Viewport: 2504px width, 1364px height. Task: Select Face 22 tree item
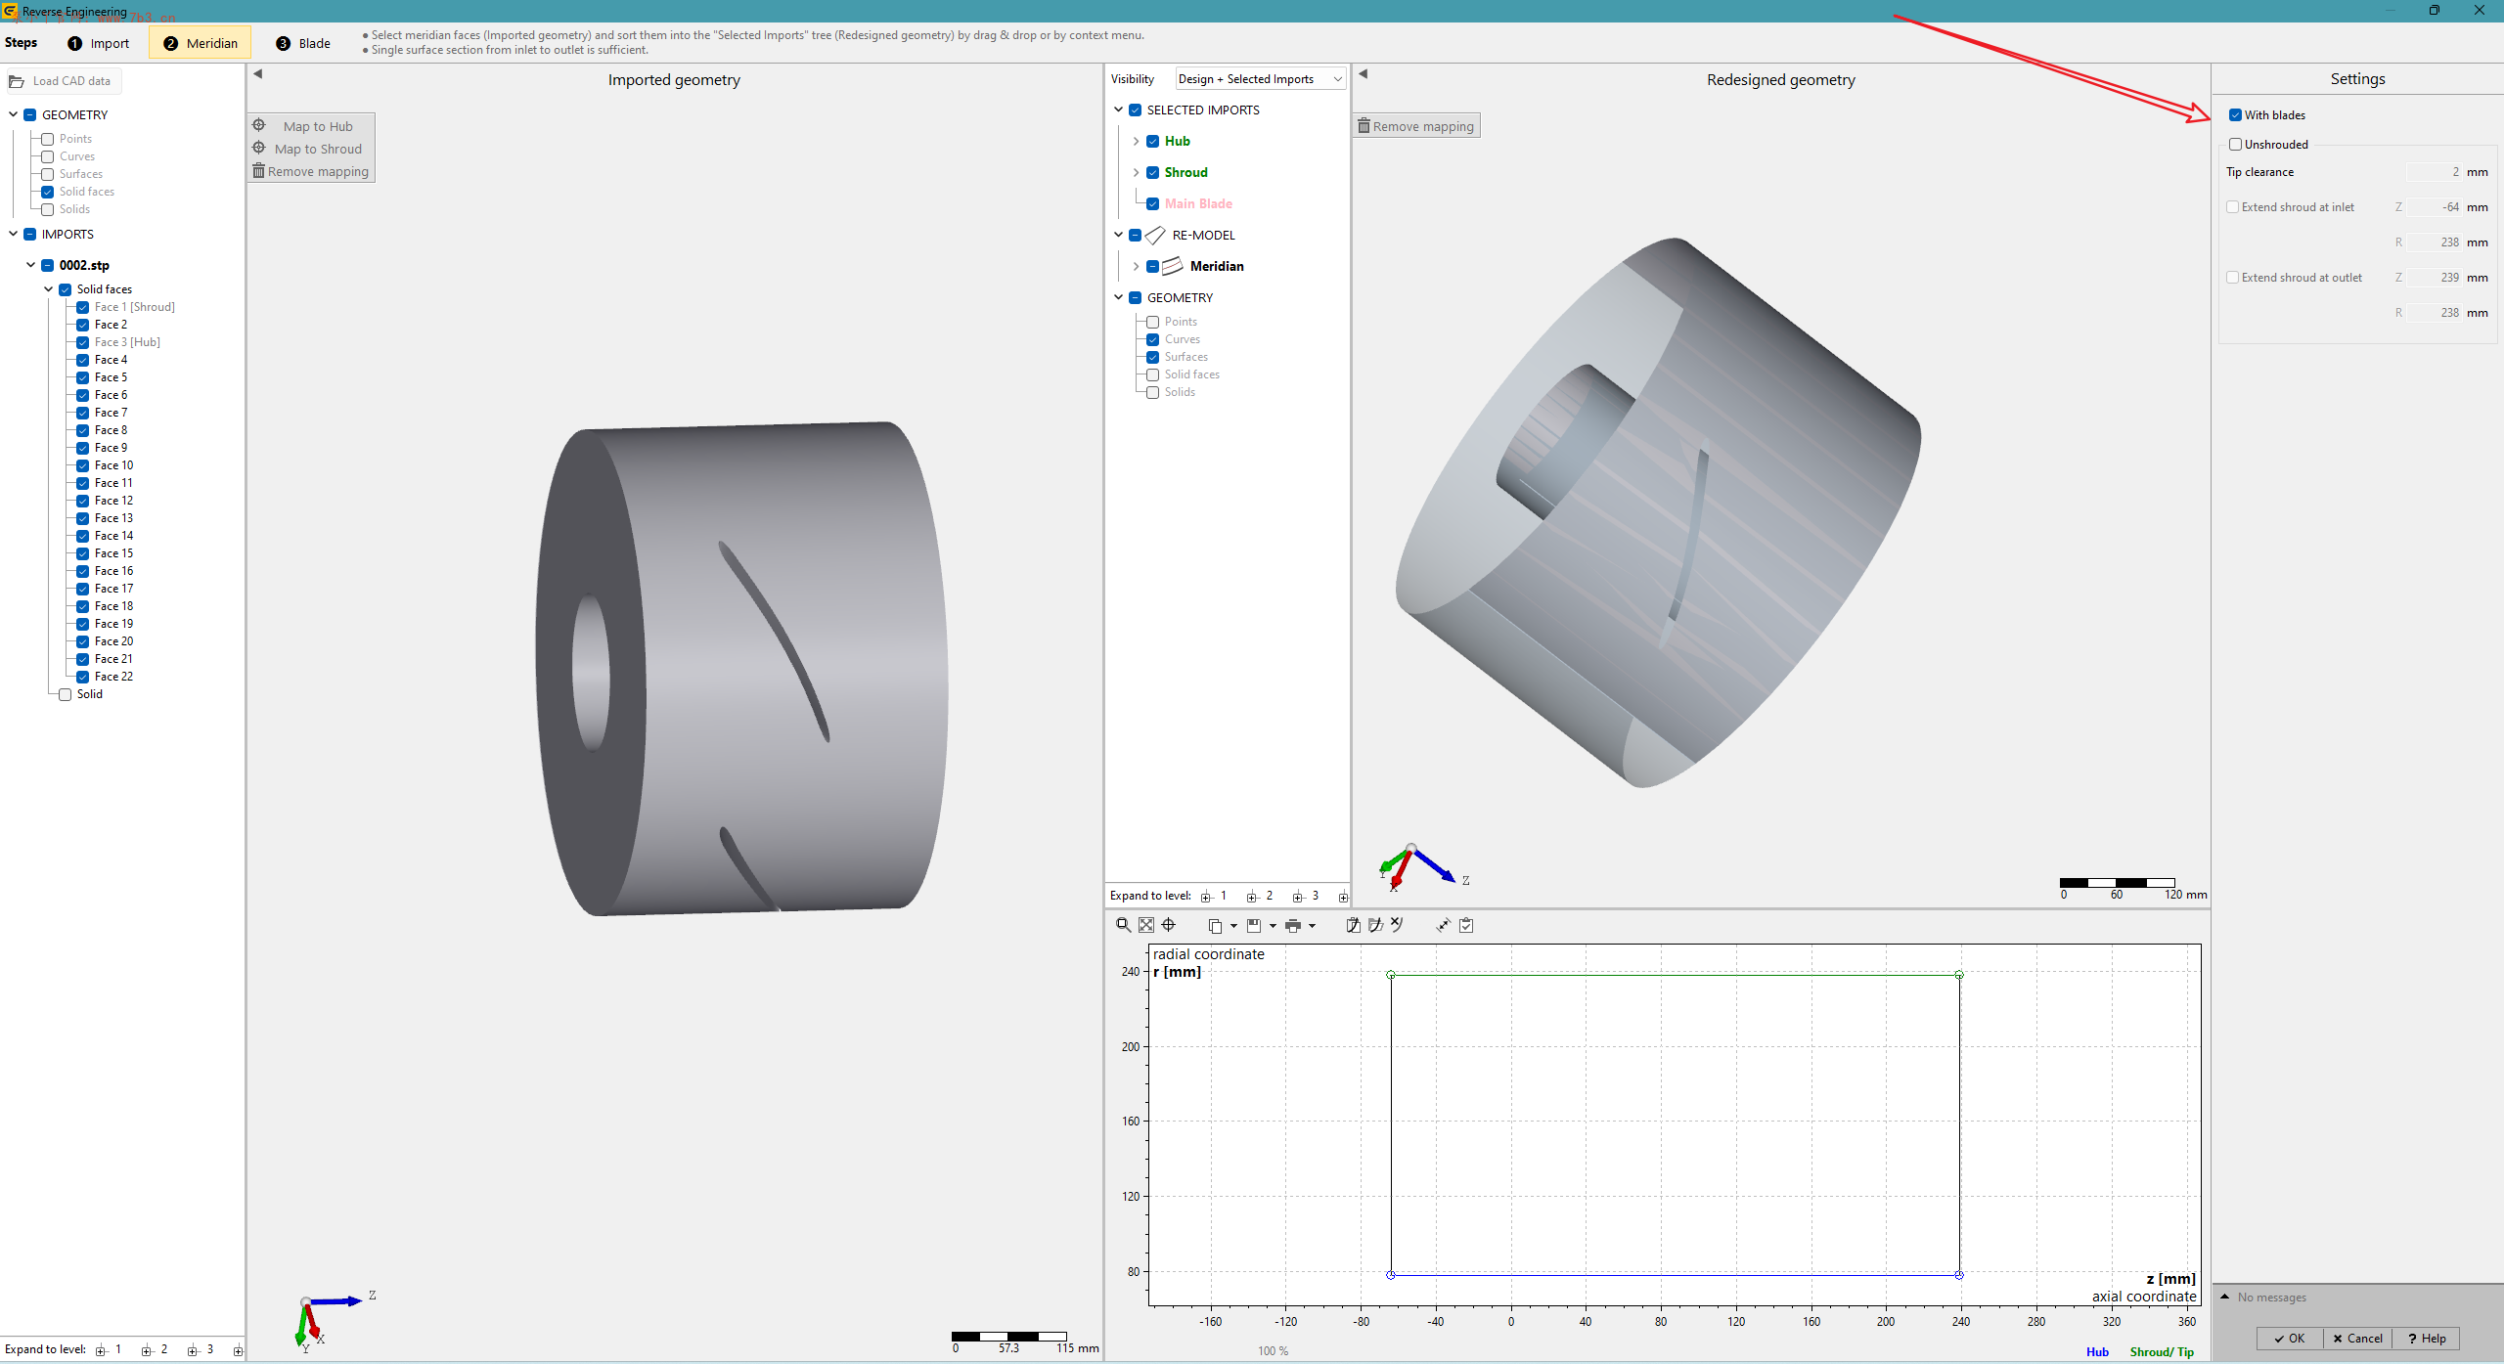(113, 677)
